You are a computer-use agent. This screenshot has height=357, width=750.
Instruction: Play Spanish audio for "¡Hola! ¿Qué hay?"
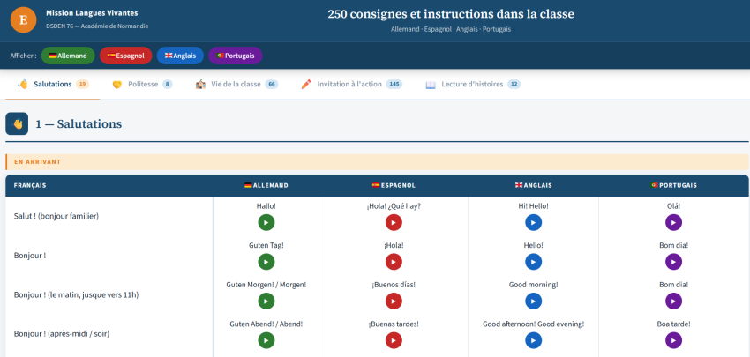pyautogui.click(x=394, y=222)
